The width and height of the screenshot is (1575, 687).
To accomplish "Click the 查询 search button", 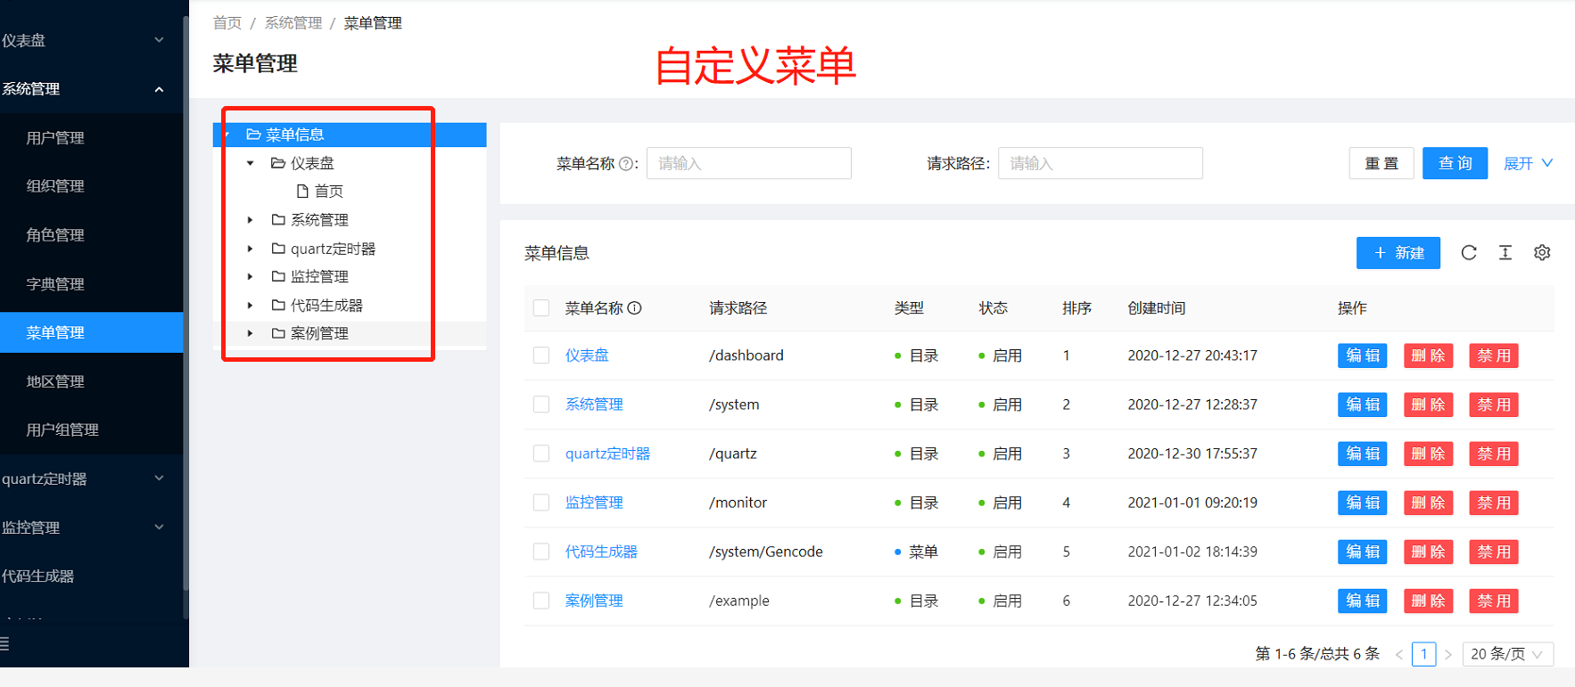I will [1455, 163].
